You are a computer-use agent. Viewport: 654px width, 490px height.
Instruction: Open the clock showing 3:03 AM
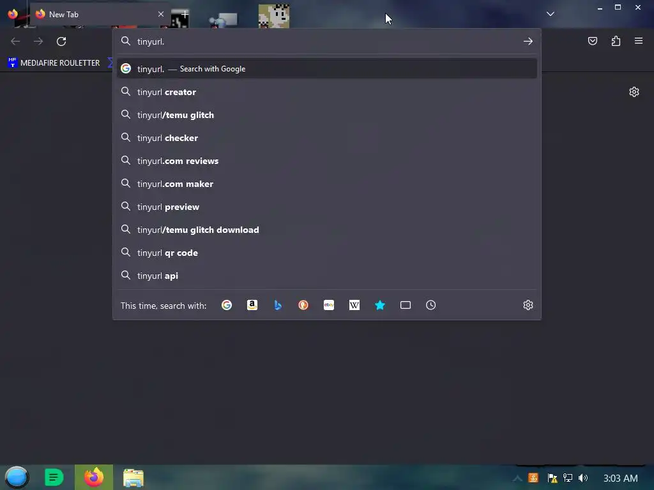(621, 479)
